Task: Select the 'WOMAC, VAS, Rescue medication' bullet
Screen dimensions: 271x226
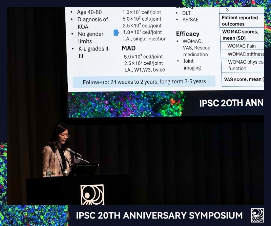Action: click(196, 48)
